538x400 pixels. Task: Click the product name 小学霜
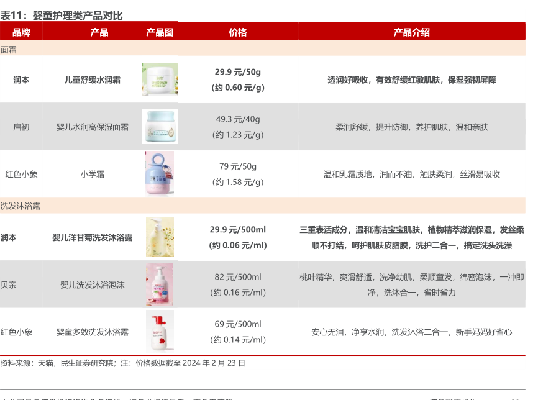click(x=93, y=175)
